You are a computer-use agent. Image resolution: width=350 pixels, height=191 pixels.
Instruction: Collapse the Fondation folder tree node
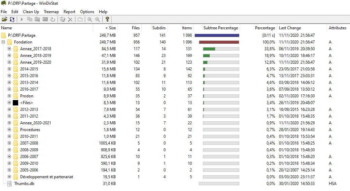(x=3, y=42)
